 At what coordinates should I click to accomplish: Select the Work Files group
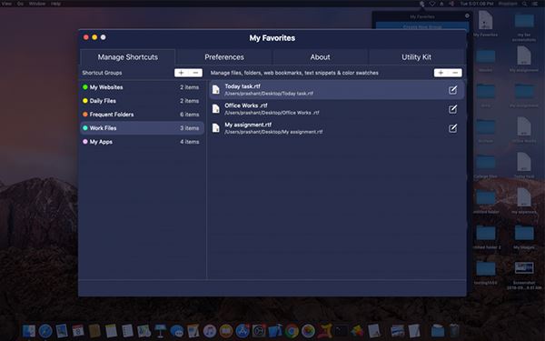pyautogui.click(x=142, y=128)
